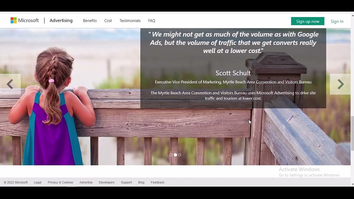Open the Benefits navigation item
Image resolution: width=354 pixels, height=199 pixels.
[90, 21]
